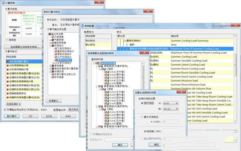Click the red icon beside 冷负荷详细统计表

tap(8, 70)
